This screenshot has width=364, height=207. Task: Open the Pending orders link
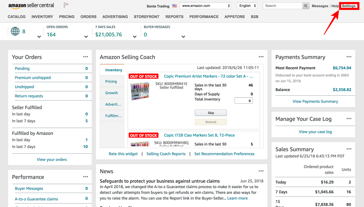coord(22,68)
